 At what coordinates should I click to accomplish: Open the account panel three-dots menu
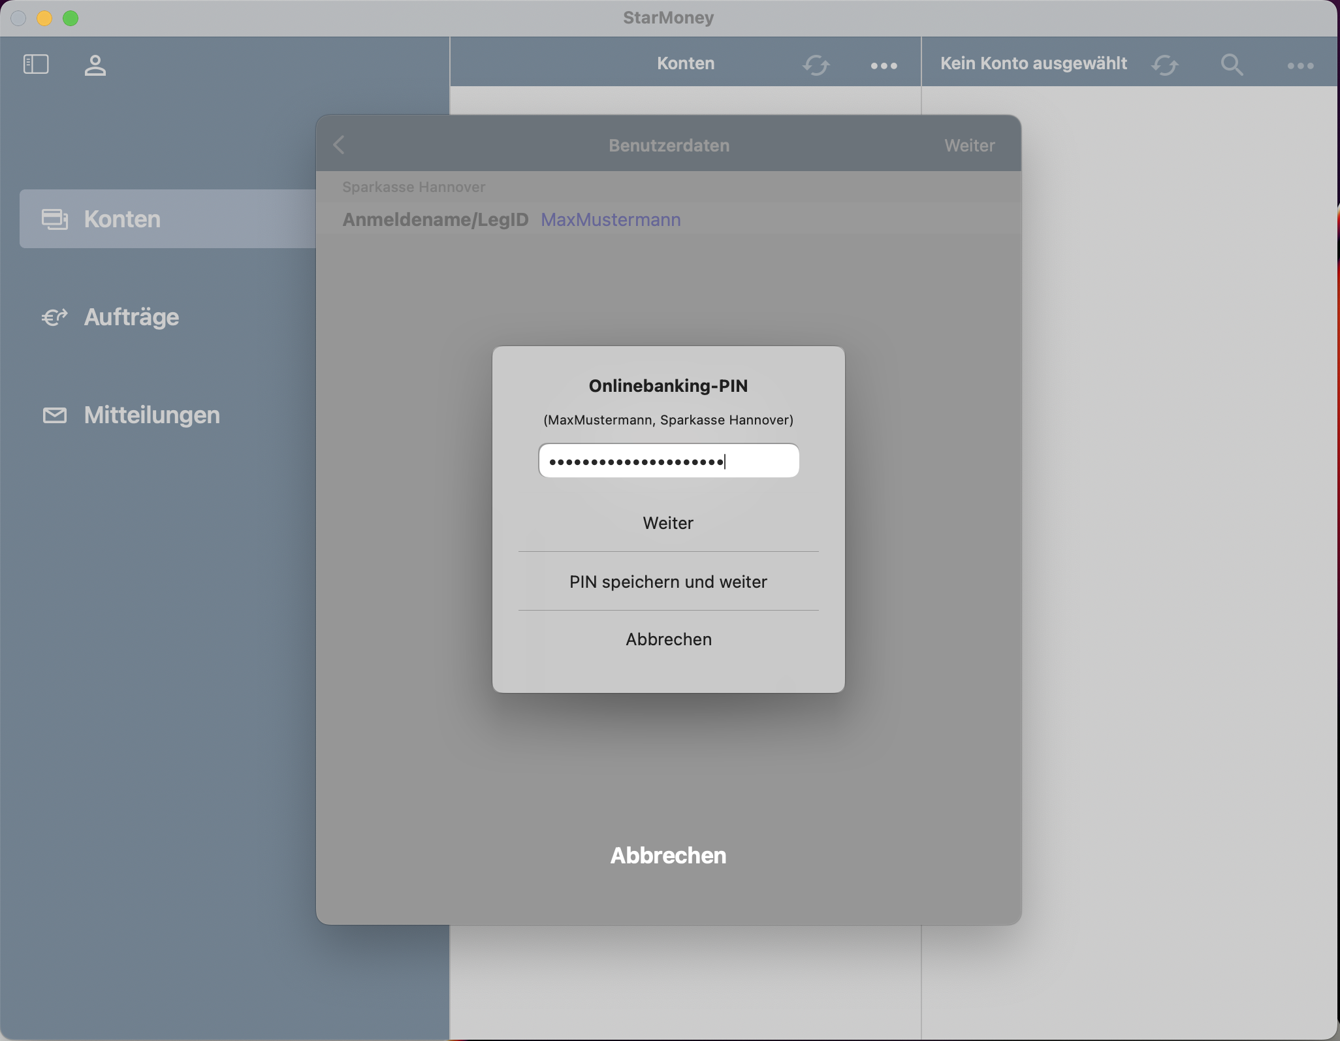[1300, 65]
